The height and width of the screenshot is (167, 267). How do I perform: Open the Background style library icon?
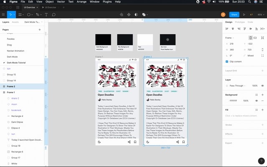257,95
